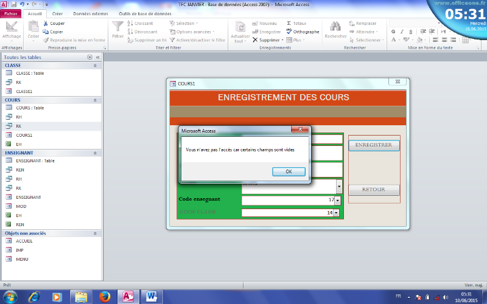Click the Couper scissors icon
The image size is (487, 304).
point(46,23)
